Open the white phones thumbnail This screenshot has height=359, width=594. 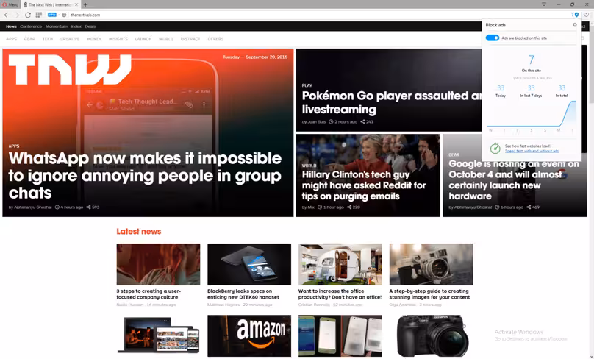point(340,336)
